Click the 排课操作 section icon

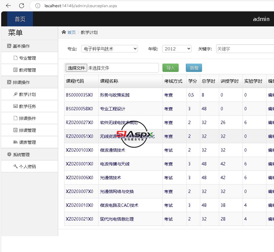[9, 82]
